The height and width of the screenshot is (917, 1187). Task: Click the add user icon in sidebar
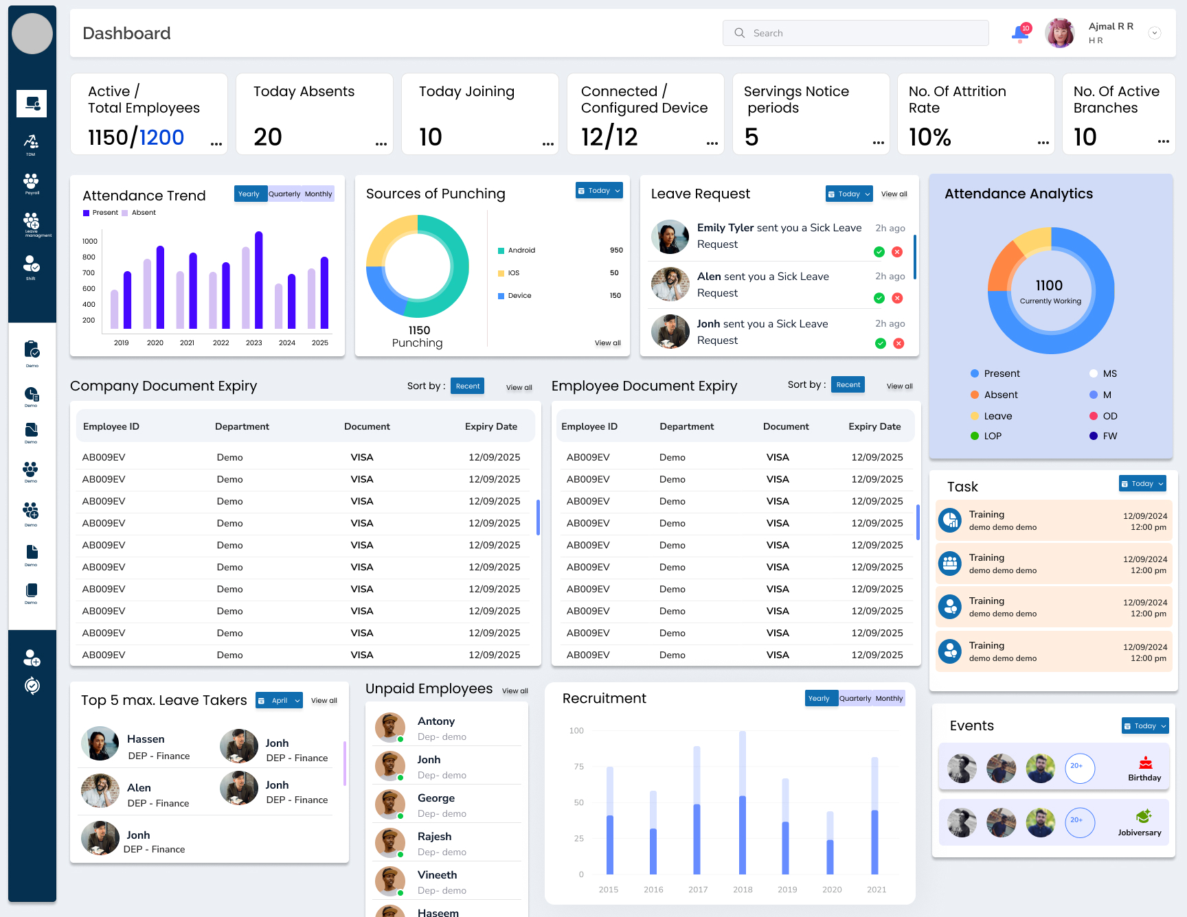pyautogui.click(x=32, y=658)
